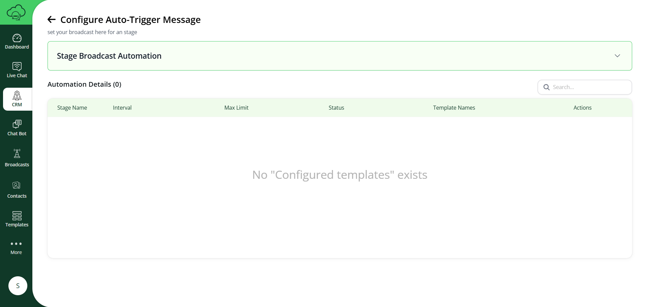Screen dimensions: 647x307
Task: Click the Max Limit column header
Action: (x=236, y=108)
